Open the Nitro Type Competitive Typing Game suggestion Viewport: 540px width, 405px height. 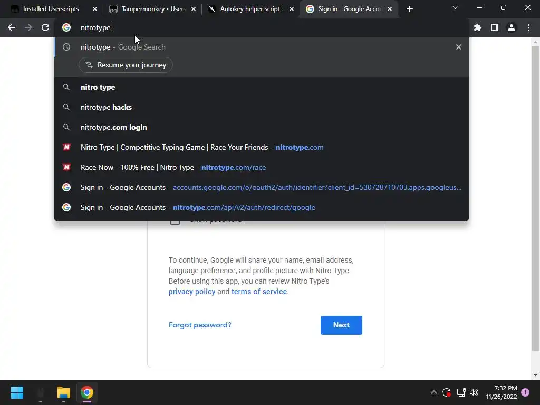[x=262, y=147]
